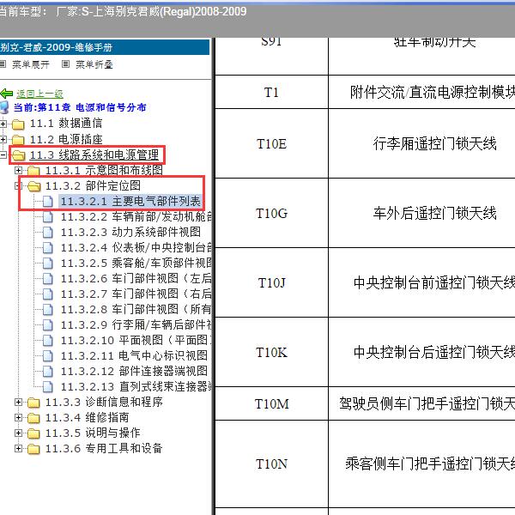The image size is (515, 515).
Task: Expand the 11.1 数据通信 node
Action: click(x=3, y=124)
